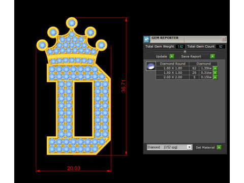Select the top center crown gem
This screenshot has width=244, height=183.
(x=72, y=23)
